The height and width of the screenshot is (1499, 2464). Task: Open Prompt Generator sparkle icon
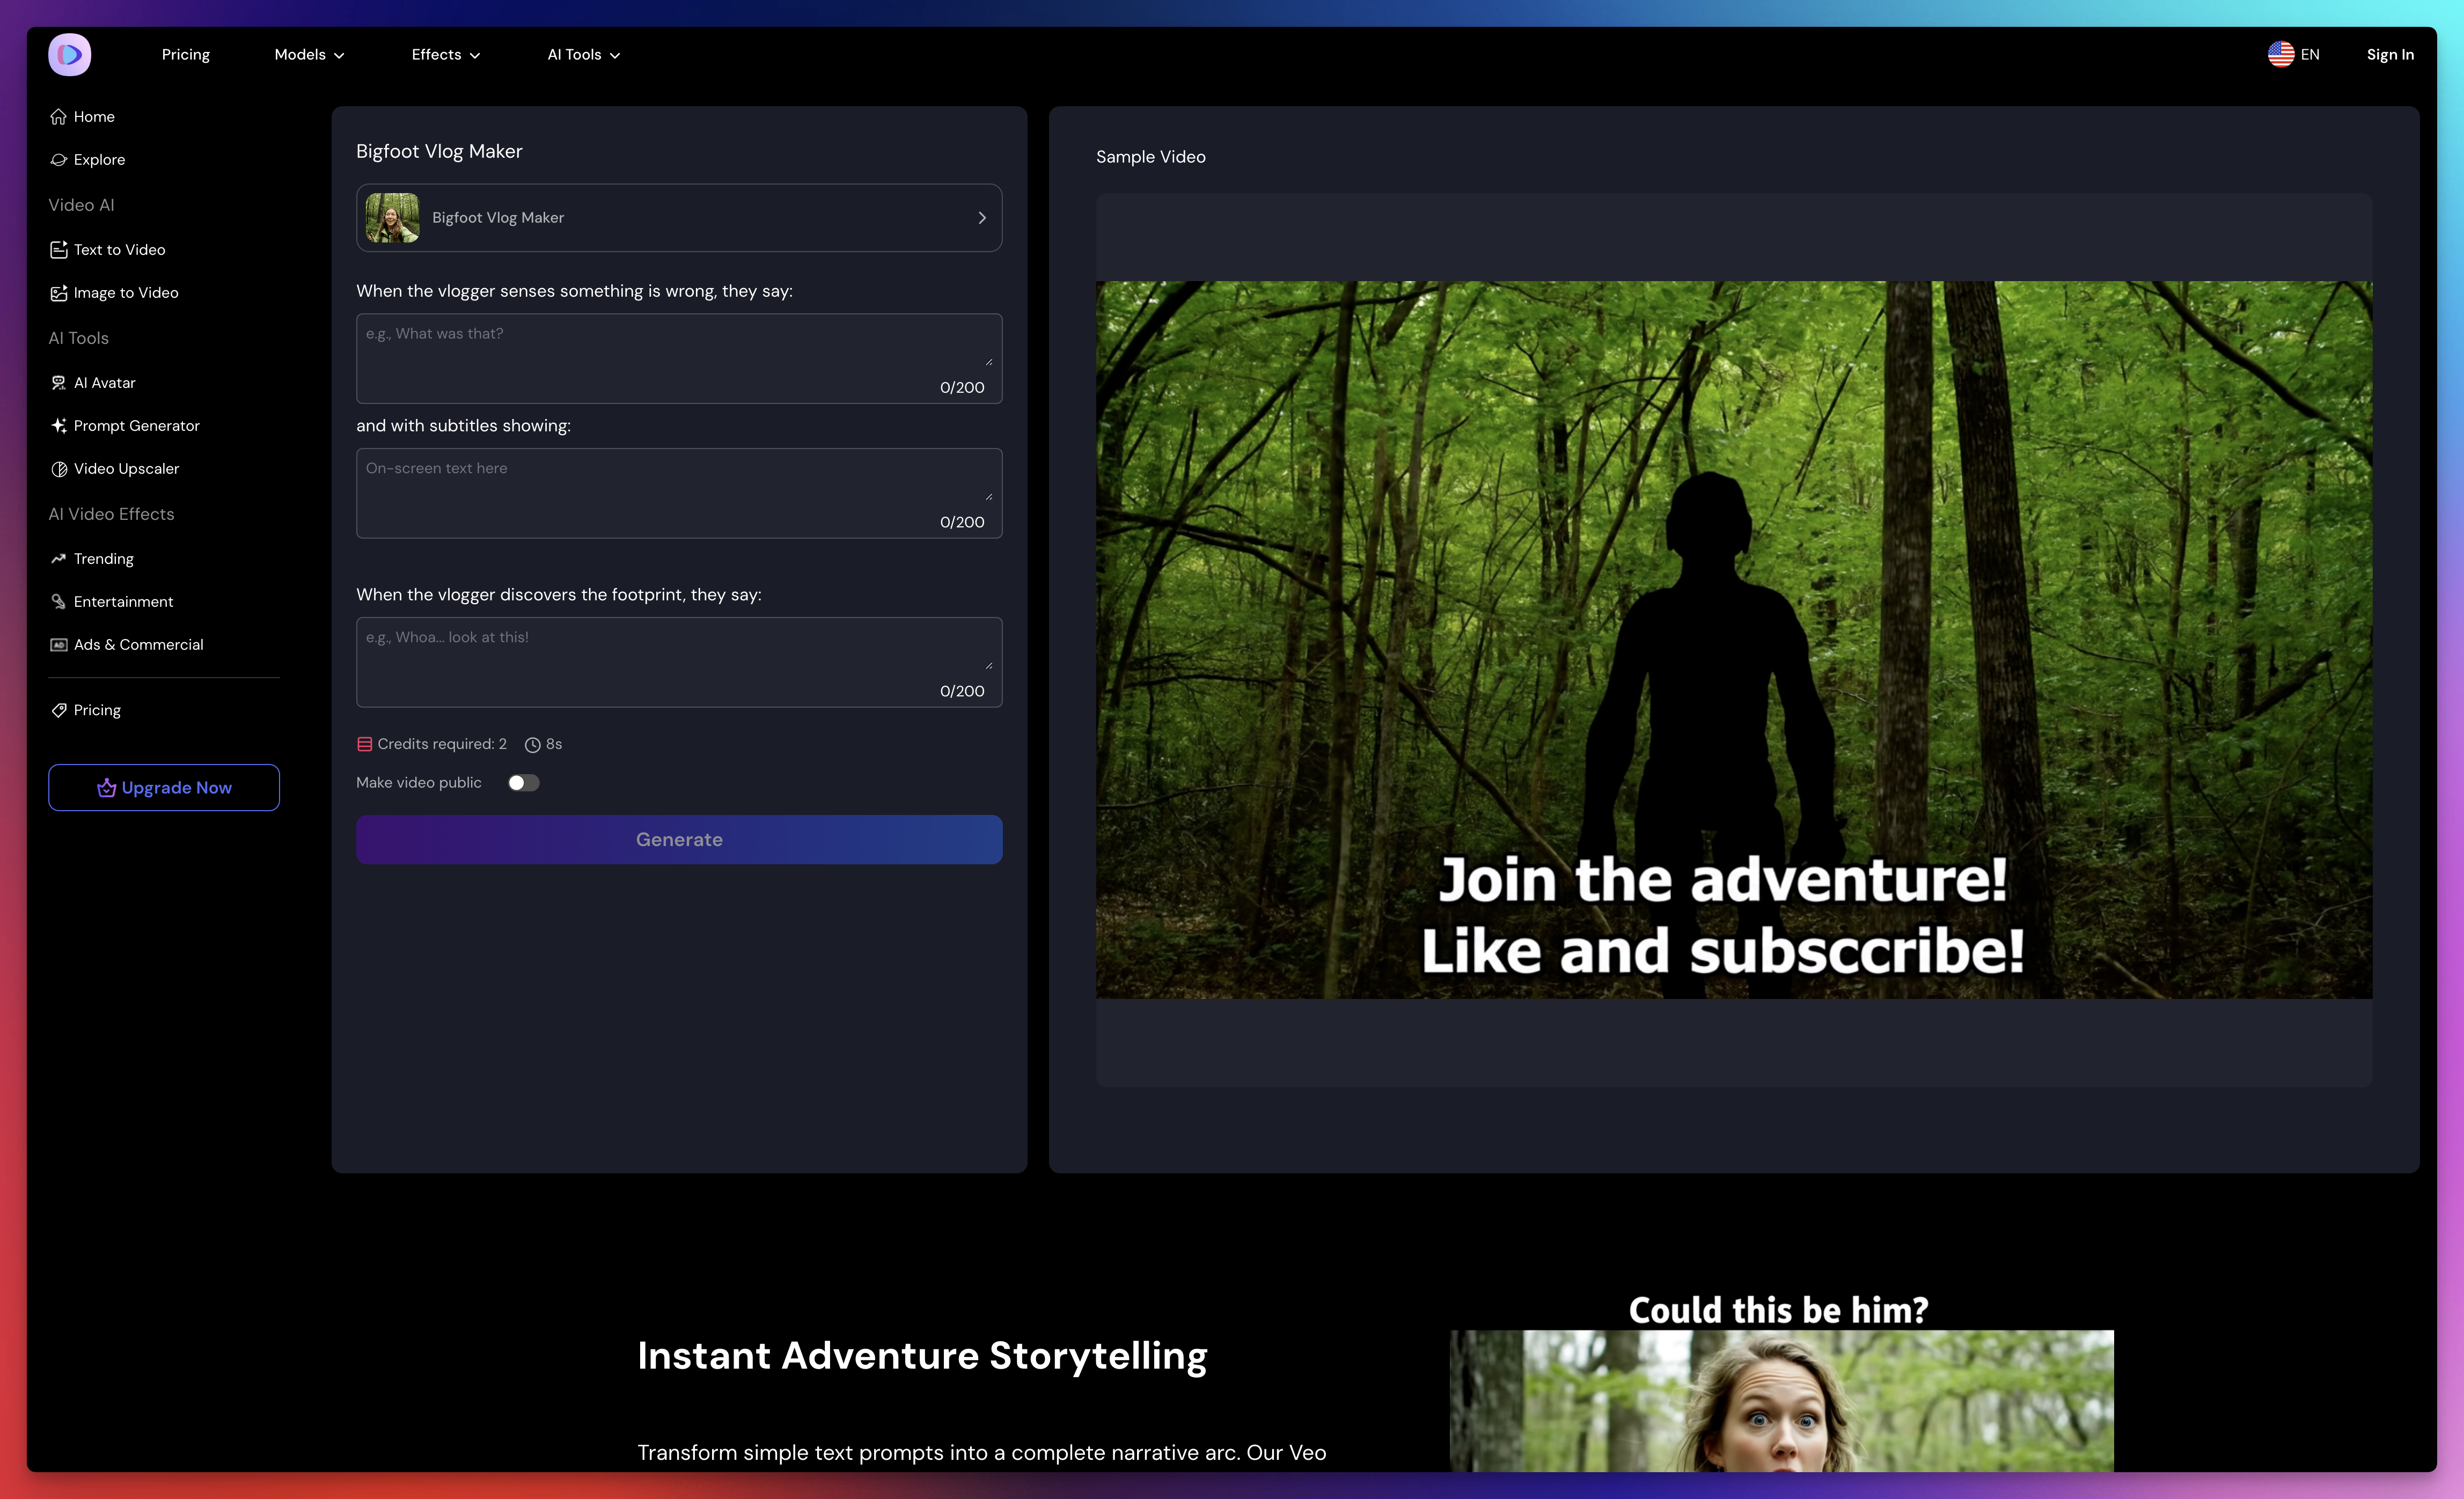58,426
